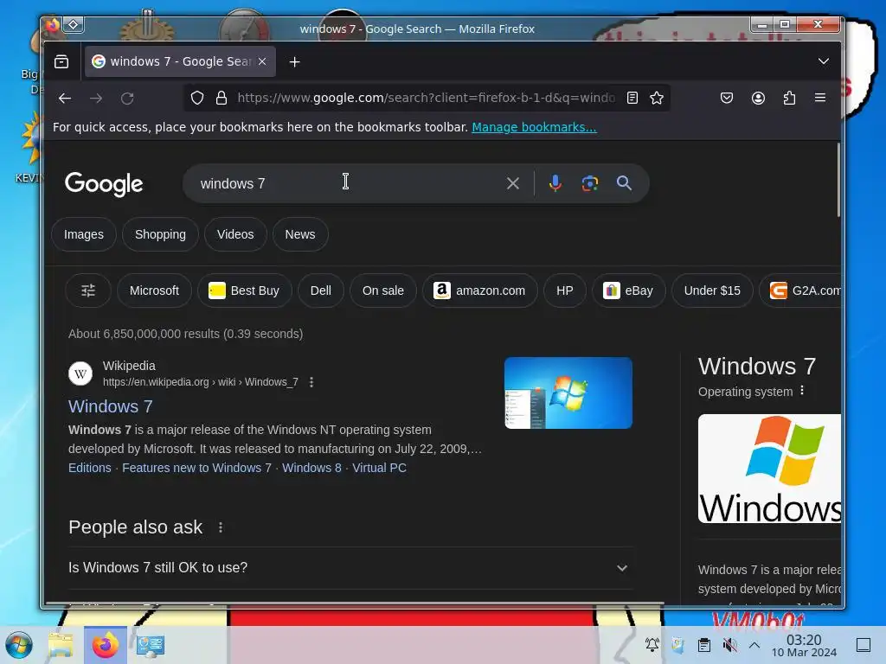Focus the Google search input field
Image resolution: width=886 pixels, height=664 pixels.
344,183
